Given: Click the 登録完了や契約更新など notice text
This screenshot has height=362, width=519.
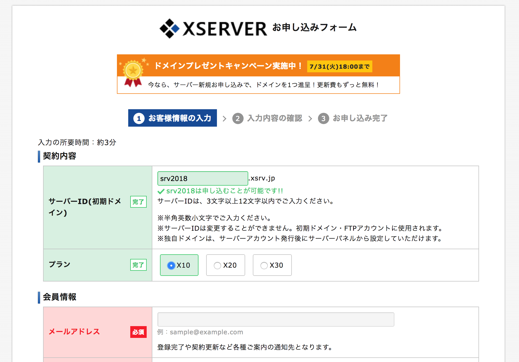Looking at the screenshot, I should tap(245, 347).
